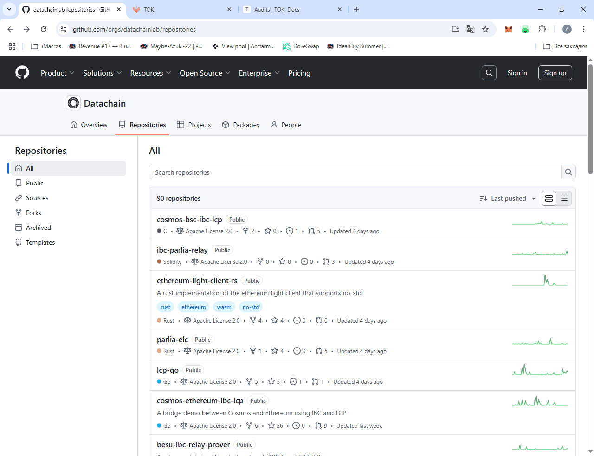Open a new browser tab
594x456 pixels.
[x=356, y=9]
